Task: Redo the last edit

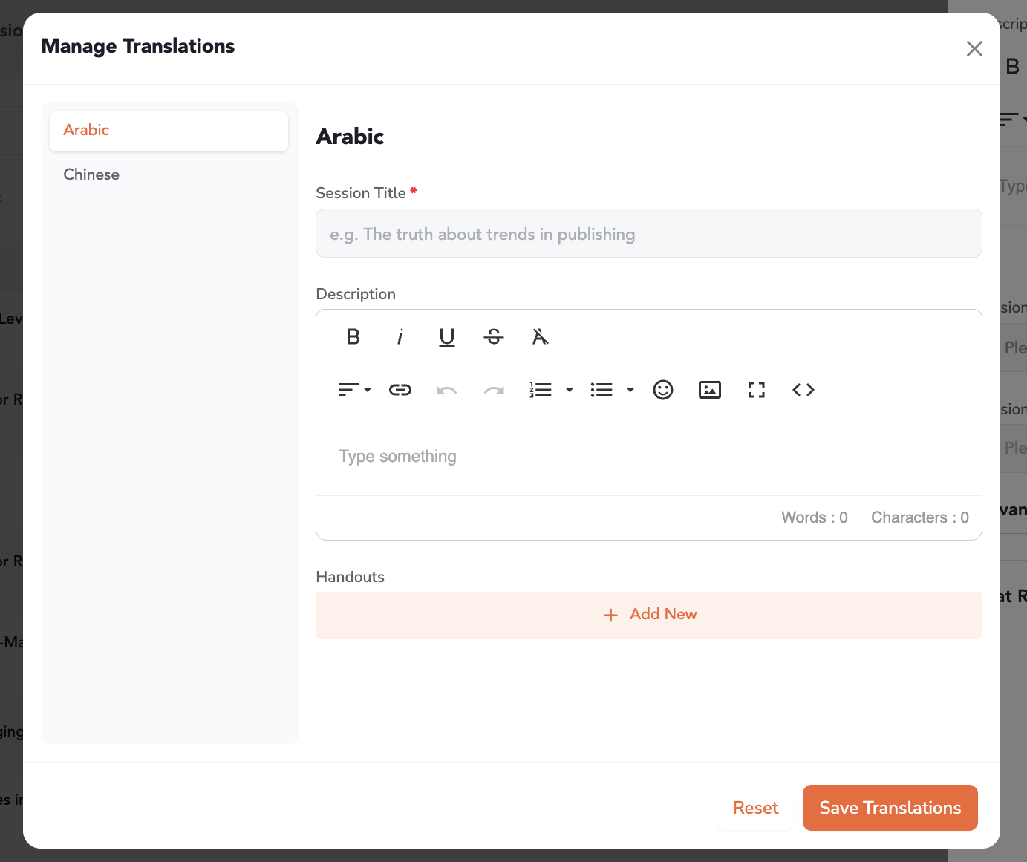Action: pyautogui.click(x=494, y=390)
